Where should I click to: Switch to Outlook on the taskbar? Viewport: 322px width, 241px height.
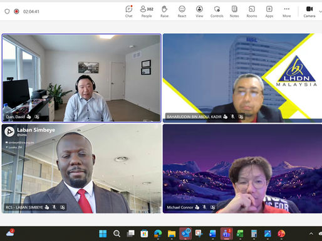pyautogui.click(x=185, y=233)
